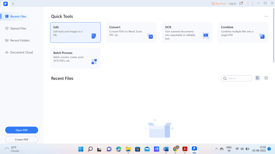
Task: Open Task View in the taskbar
Action: (100, 149)
